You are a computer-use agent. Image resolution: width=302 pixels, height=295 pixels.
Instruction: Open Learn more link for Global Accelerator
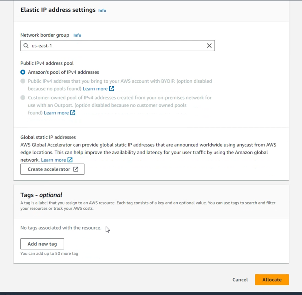point(53,160)
